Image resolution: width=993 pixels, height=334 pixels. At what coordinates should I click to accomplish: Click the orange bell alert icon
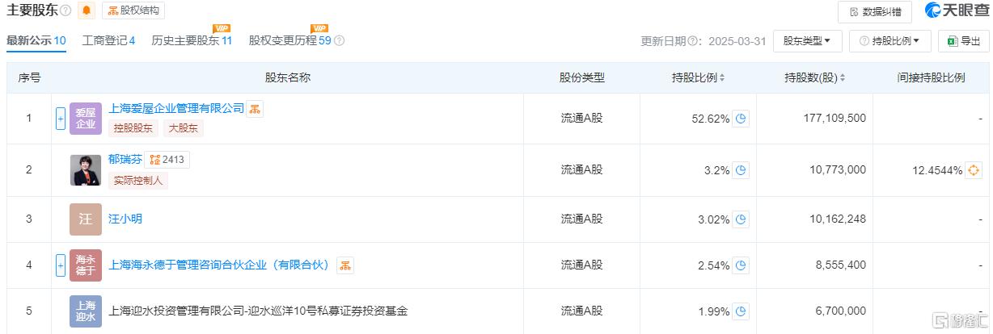coord(87,10)
